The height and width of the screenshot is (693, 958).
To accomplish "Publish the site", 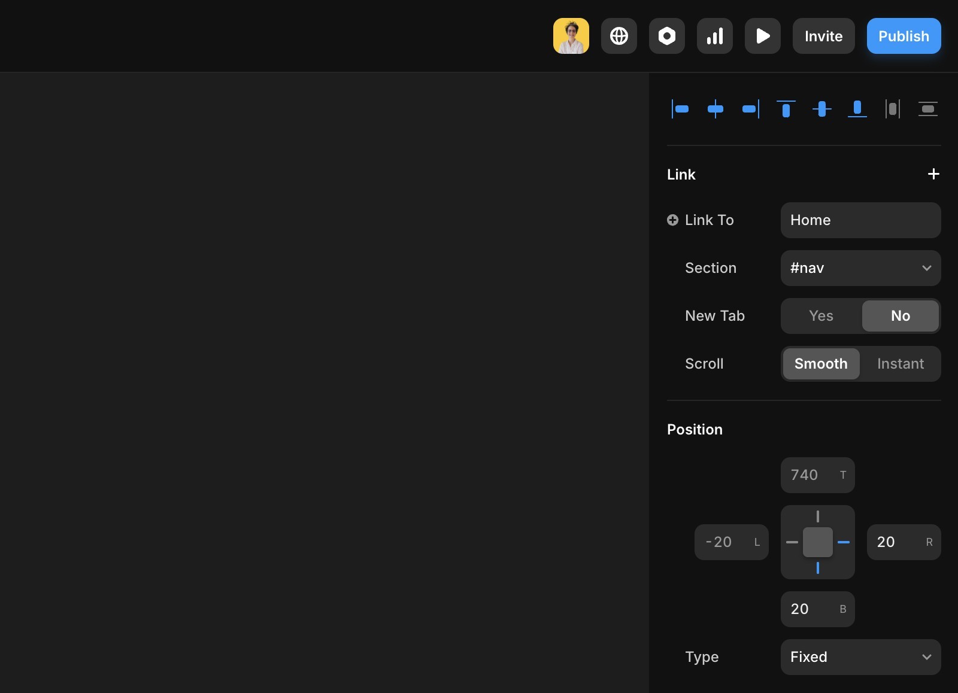I will click(x=904, y=36).
